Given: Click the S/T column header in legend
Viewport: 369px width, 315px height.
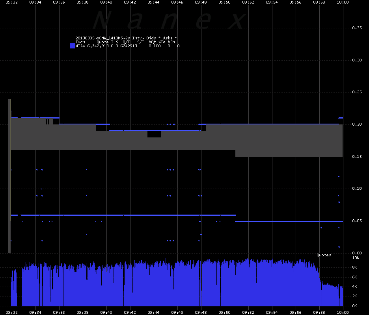Looking at the screenshot, I should pyautogui.click(x=140, y=42).
